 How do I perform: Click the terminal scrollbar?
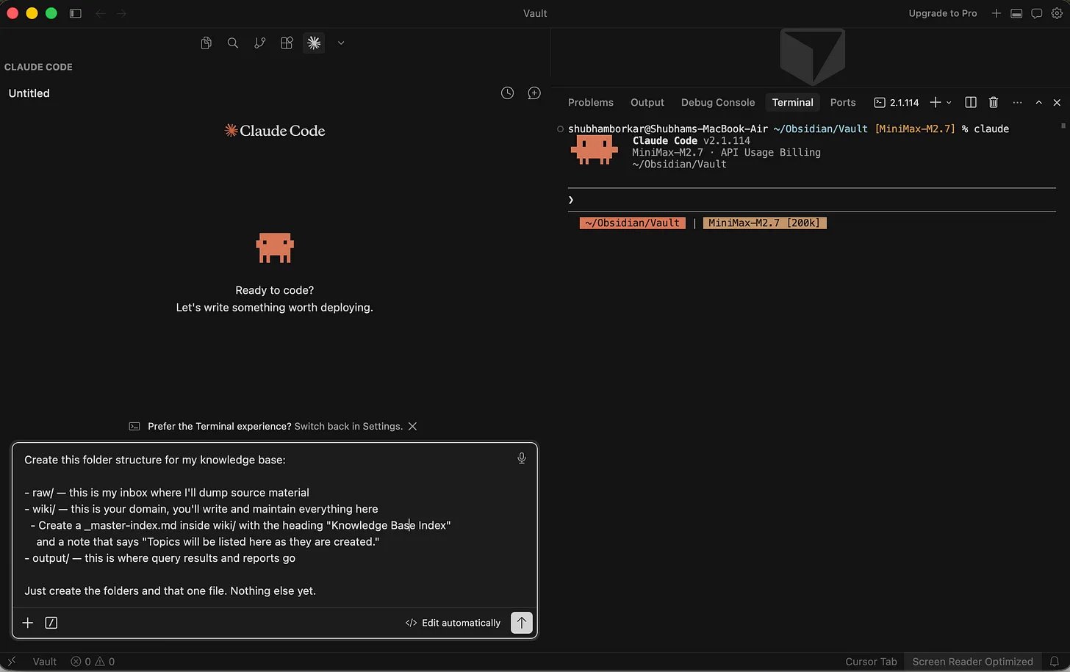point(1063,126)
